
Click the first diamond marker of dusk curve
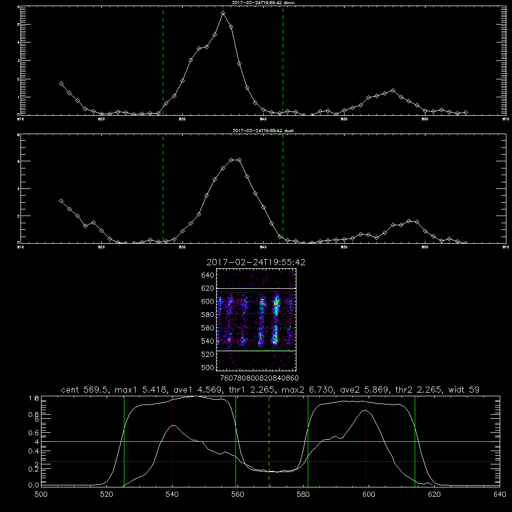point(61,201)
